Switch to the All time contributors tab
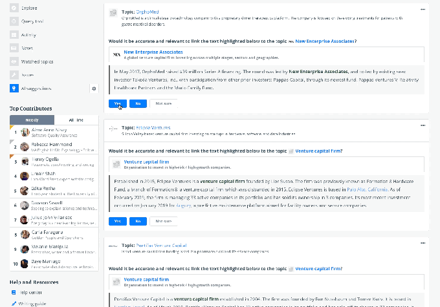This screenshot has width=440, height=307. pos(76,120)
